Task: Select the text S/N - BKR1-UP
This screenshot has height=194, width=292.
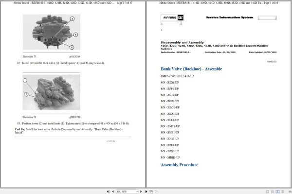Action: click(x=170, y=114)
